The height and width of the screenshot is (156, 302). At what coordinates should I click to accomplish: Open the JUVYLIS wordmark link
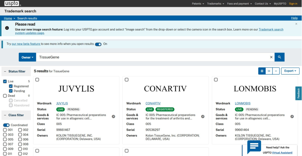click(62, 103)
